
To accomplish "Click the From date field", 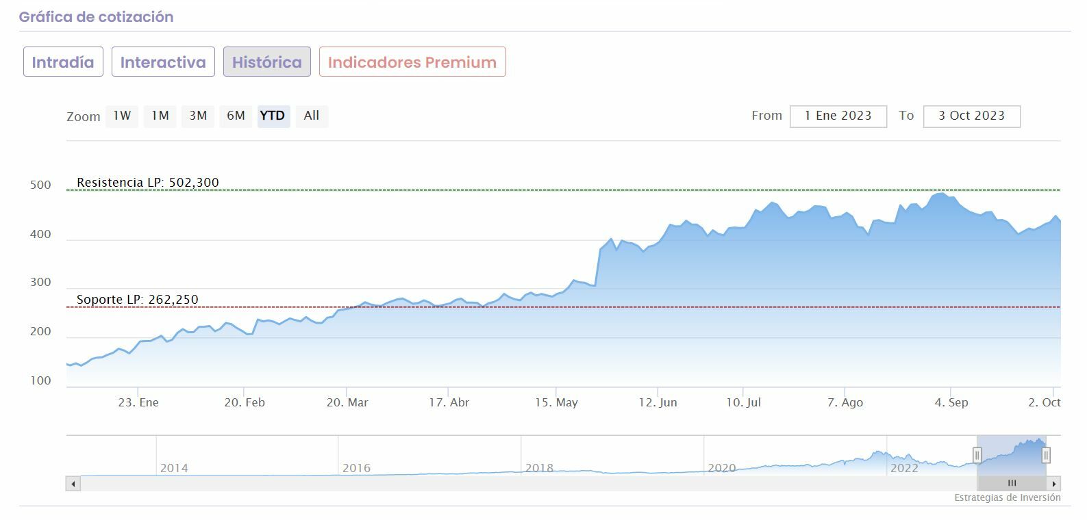I will tap(838, 116).
